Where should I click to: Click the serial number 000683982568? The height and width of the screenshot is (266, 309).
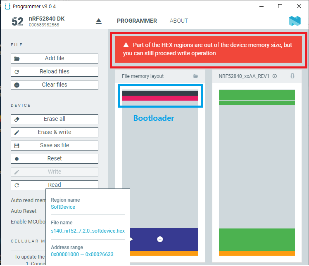pos(44,25)
